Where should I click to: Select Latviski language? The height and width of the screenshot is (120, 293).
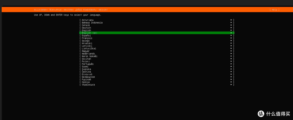coord(157,46)
